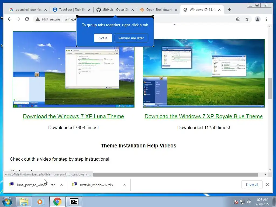
Task: Open the 7-Zip taskbar icon
Action: click(x=74, y=202)
